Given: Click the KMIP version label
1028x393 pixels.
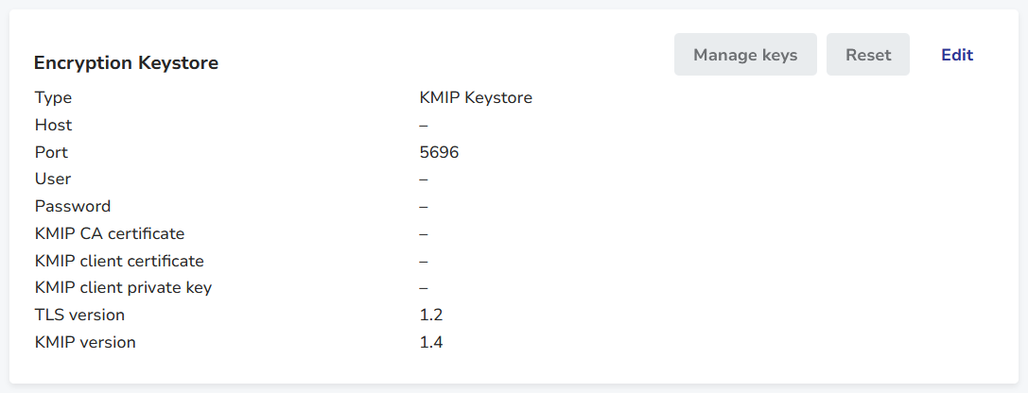Looking at the screenshot, I should pos(85,343).
